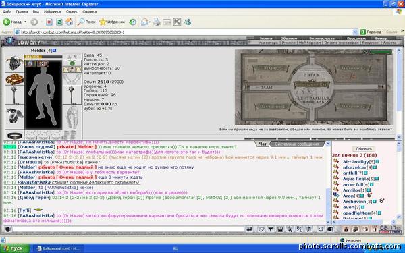The image size is (405, 253).
Task: Click the enter-arrow send message icon
Action: 249,229
